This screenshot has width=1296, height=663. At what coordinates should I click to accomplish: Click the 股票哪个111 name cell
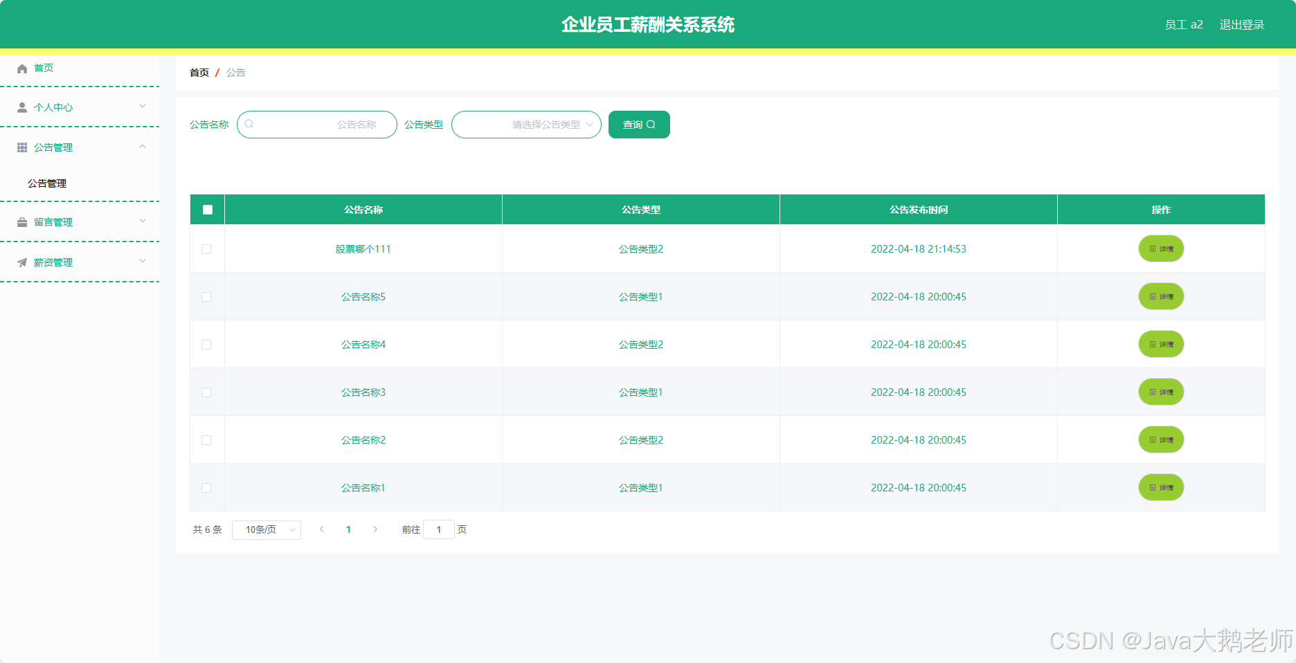pos(363,249)
